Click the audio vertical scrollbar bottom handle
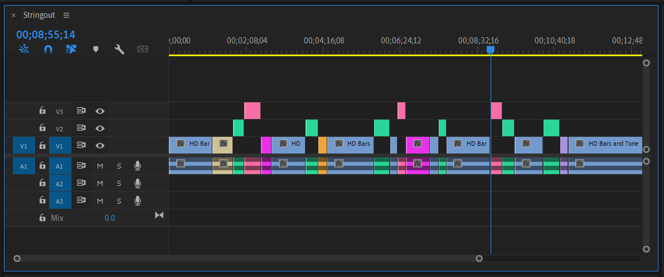 (646, 249)
